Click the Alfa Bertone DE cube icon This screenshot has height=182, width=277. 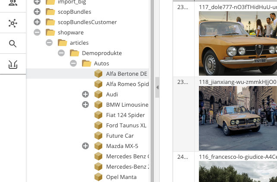[98, 74]
